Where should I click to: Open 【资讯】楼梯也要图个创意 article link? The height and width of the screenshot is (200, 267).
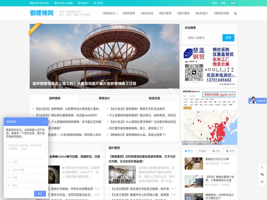[x=220, y=179]
